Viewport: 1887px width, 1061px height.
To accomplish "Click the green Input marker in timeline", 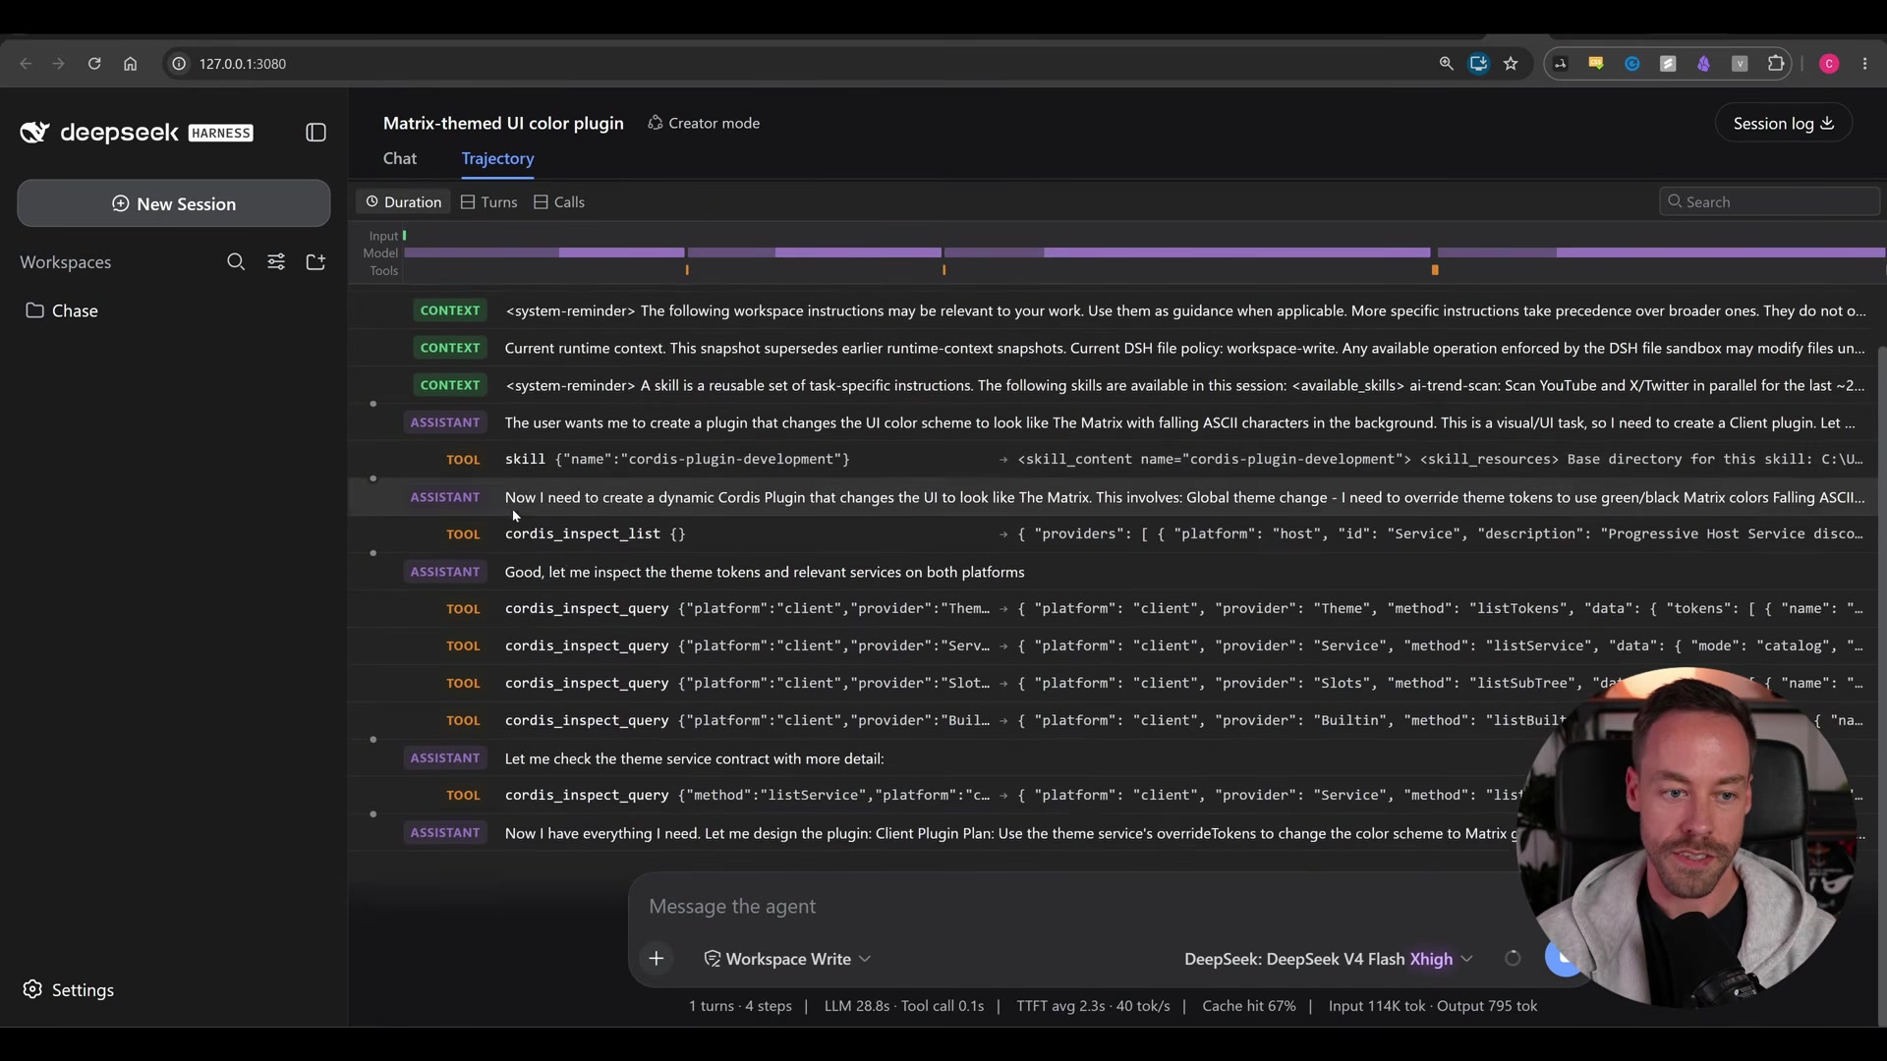I will pyautogui.click(x=404, y=236).
